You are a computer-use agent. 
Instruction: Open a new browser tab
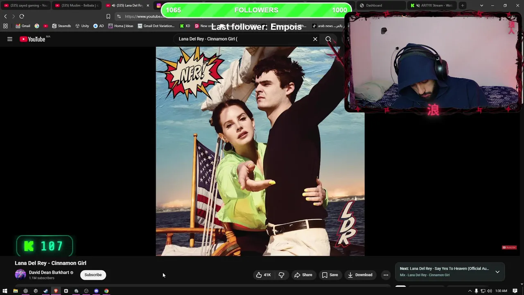pos(462,5)
